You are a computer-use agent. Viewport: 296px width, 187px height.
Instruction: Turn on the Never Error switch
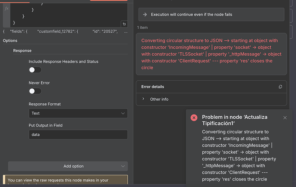click(x=35, y=91)
